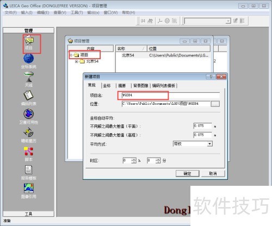Click the local coordinates toolbar icon
The image size is (272, 226).
pos(150,21)
